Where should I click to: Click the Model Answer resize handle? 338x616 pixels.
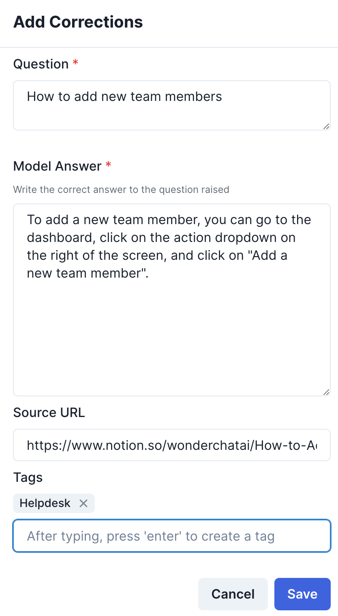(326, 392)
